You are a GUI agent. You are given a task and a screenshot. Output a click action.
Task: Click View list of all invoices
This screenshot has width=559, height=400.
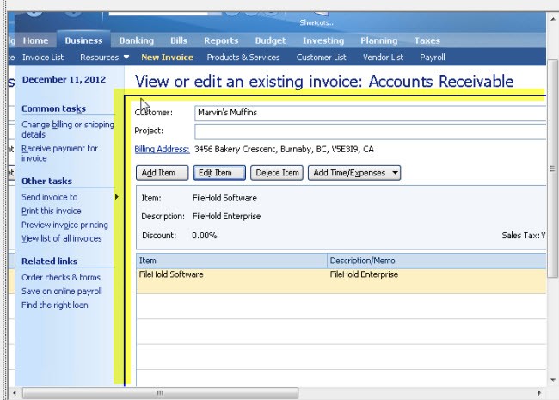coord(62,238)
